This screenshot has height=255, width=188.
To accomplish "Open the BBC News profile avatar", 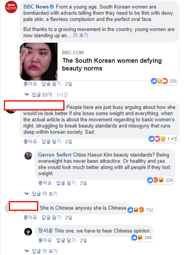I will [11, 7].
